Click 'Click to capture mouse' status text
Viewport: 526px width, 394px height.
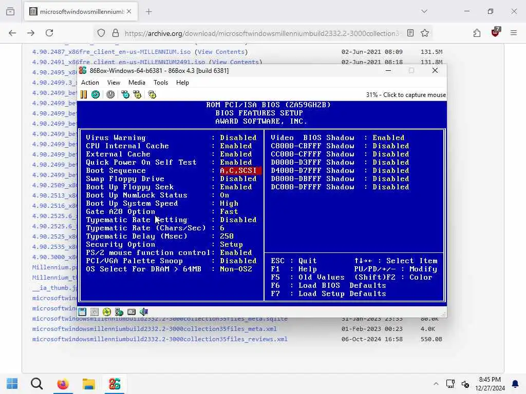(x=415, y=95)
